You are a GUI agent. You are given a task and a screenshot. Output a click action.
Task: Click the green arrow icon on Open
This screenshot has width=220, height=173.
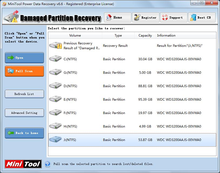coord(11,58)
